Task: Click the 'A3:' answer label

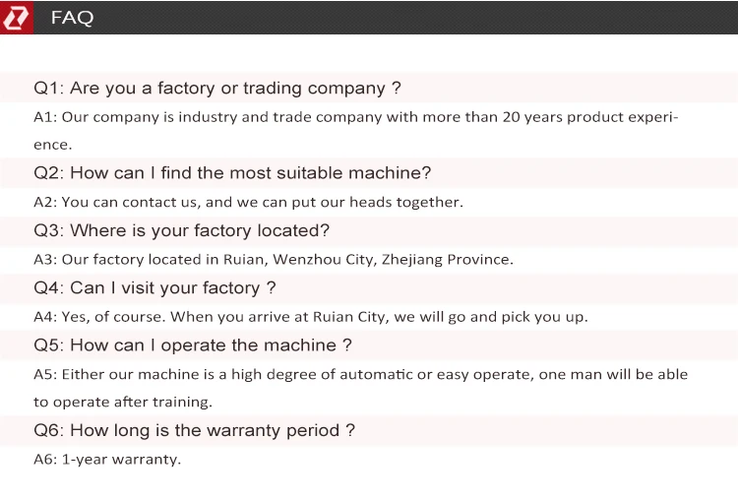Action: [45, 260]
